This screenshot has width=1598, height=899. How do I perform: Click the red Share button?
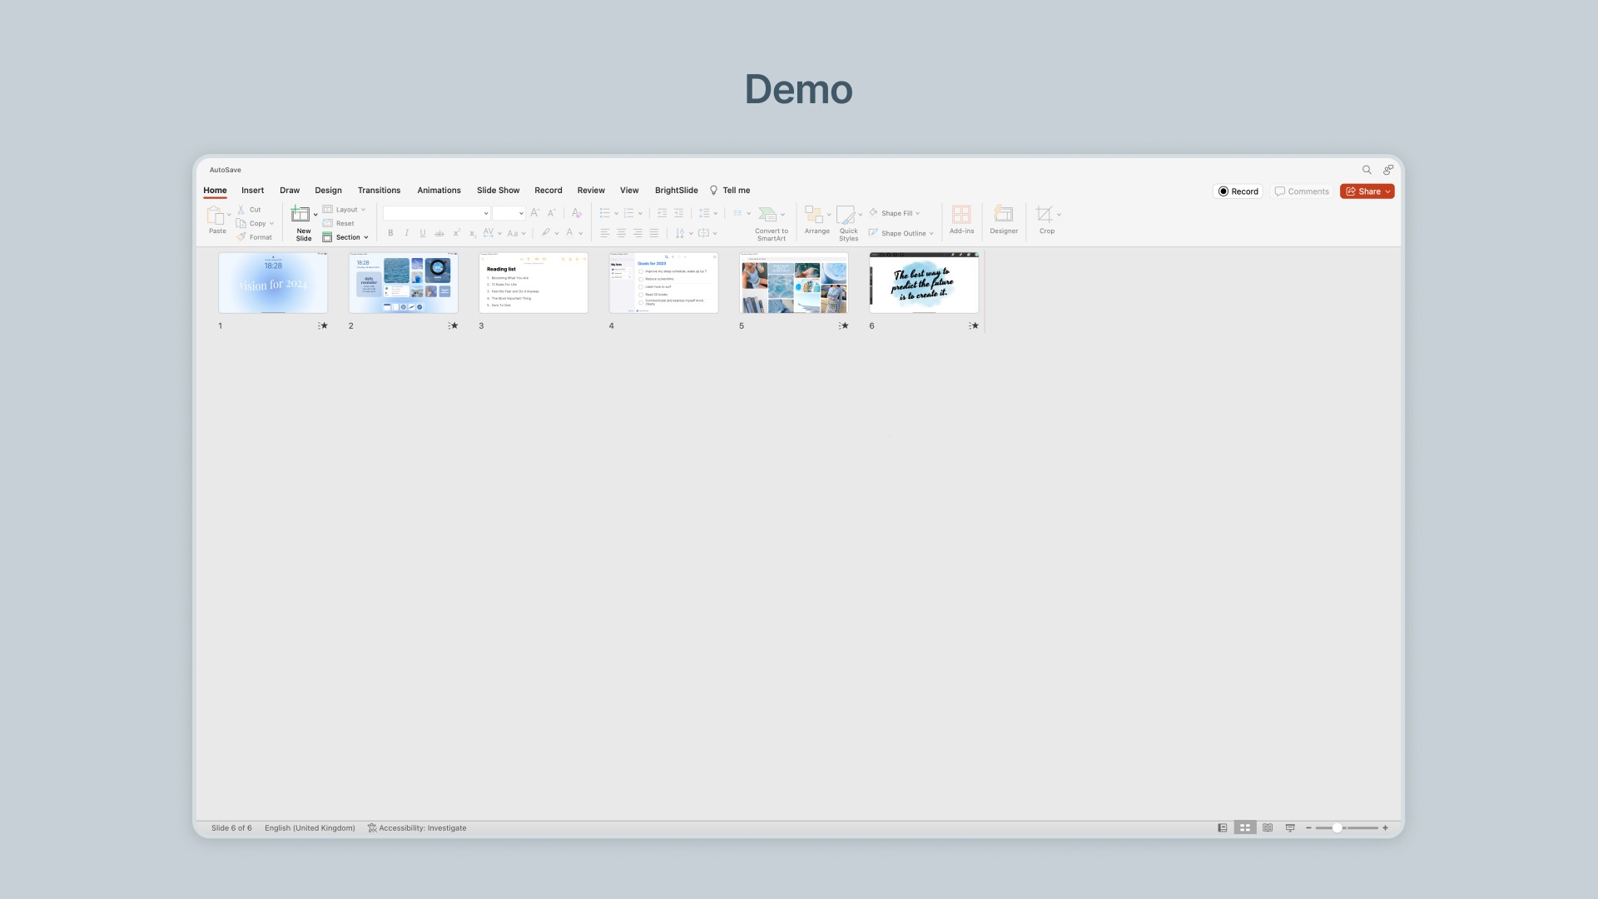click(1366, 191)
